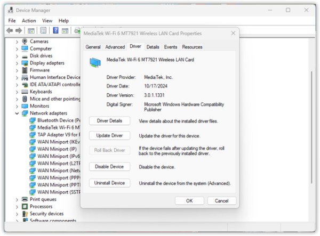Image resolution: width=320 pixels, height=236 pixels.
Task: Click the Back arrow in Device Manager toolbar
Action: 10,31
